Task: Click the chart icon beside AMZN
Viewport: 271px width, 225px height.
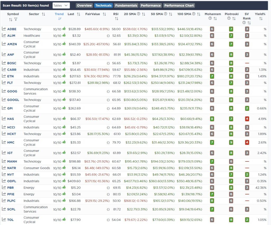Action: pyautogui.click(x=4, y=44)
